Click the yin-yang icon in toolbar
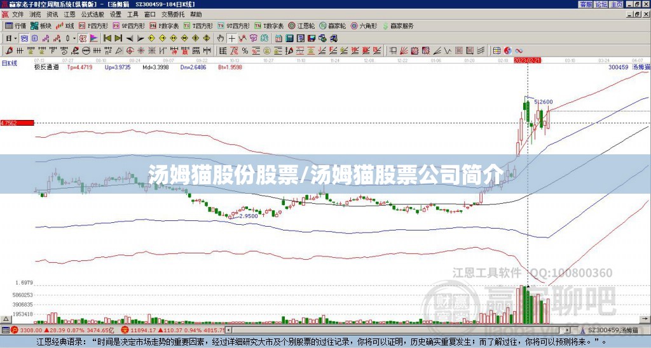The image size is (651, 348). click(x=507, y=51)
